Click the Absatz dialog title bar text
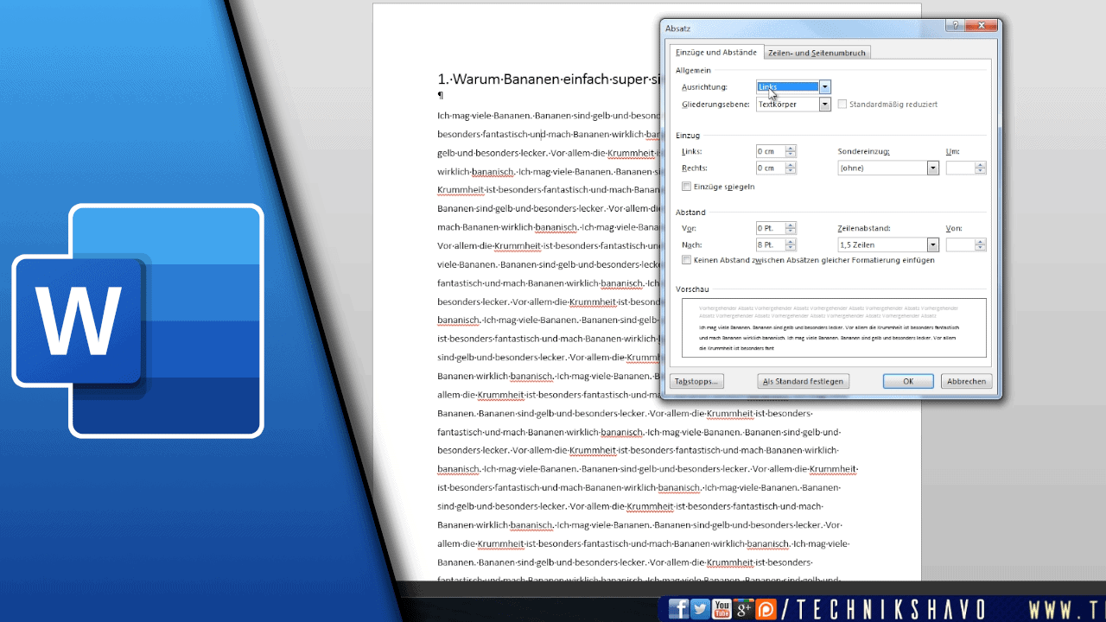This screenshot has height=622, width=1106. tap(678, 29)
